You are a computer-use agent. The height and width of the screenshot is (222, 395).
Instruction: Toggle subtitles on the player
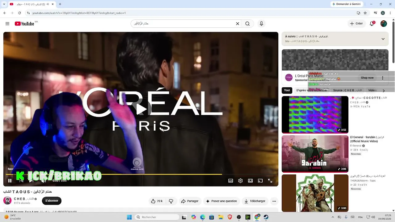coord(231,181)
